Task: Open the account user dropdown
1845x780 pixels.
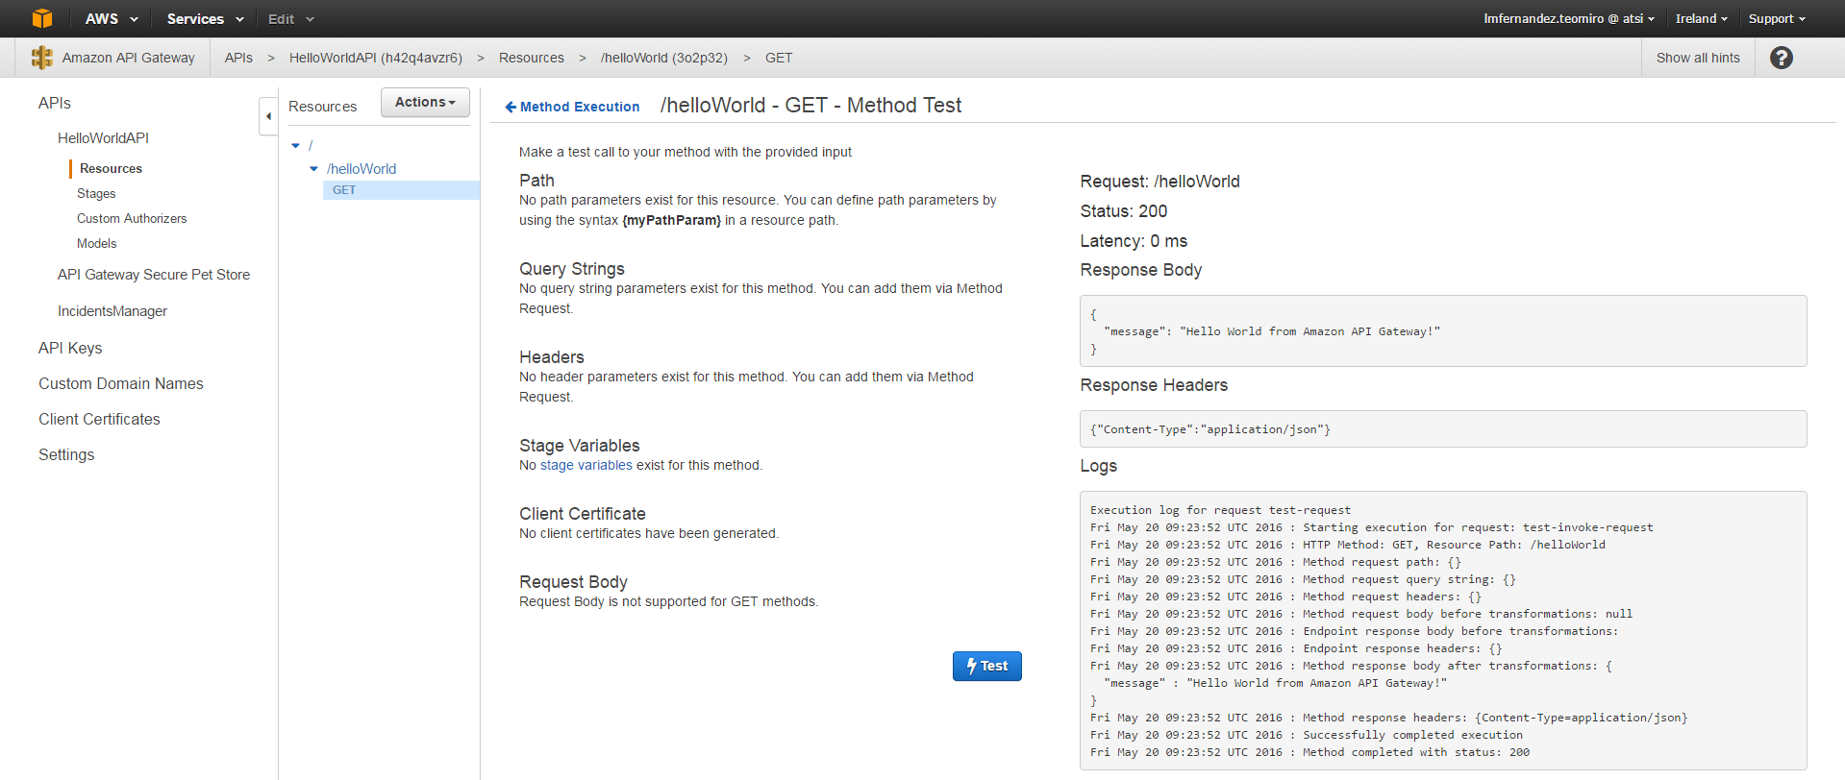Action: click(x=1569, y=18)
